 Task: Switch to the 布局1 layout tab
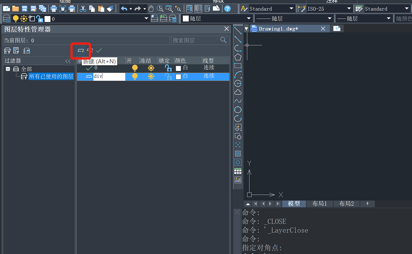coord(319,203)
